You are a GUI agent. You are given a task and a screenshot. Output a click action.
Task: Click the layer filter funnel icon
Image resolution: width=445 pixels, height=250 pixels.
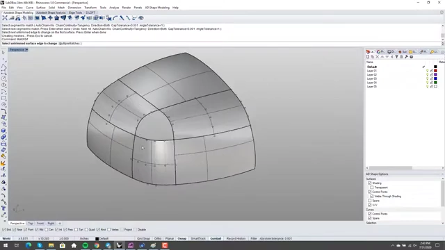point(397,57)
